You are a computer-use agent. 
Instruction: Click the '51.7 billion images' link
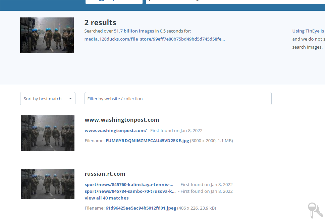tap(134, 31)
